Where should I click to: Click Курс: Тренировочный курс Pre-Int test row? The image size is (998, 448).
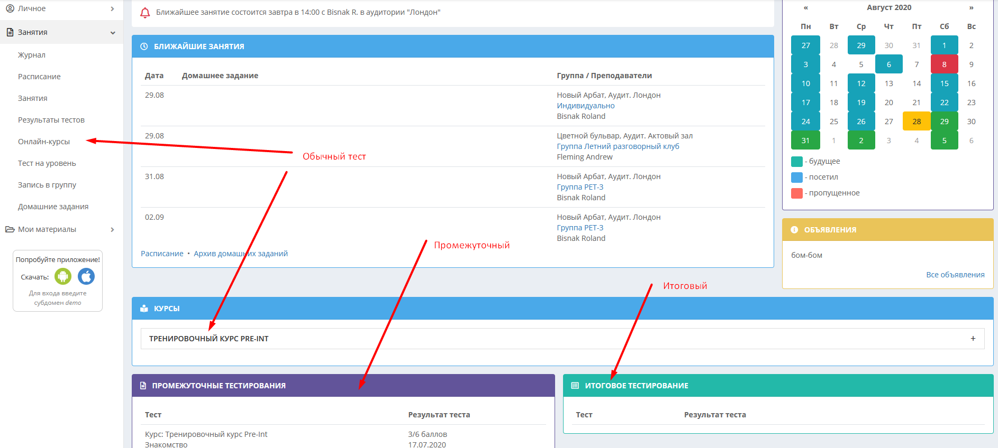tap(206, 434)
